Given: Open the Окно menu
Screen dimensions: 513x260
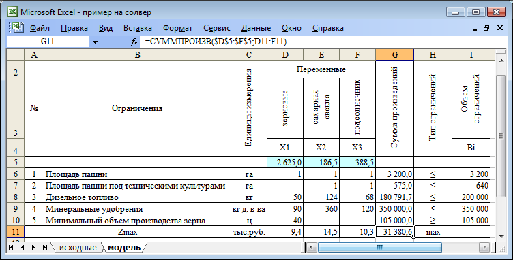Looking at the screenshot, I should tap(291, 28).
